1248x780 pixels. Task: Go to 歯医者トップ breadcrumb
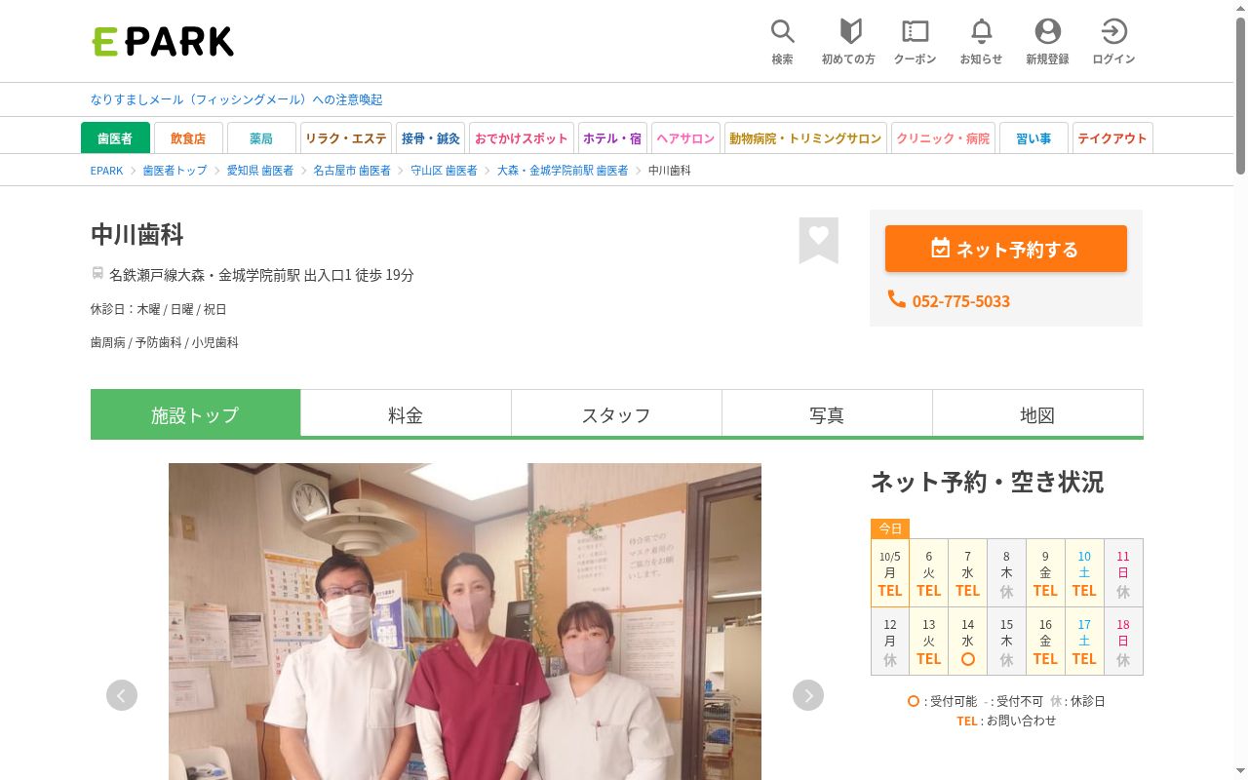tap(175, 171)
